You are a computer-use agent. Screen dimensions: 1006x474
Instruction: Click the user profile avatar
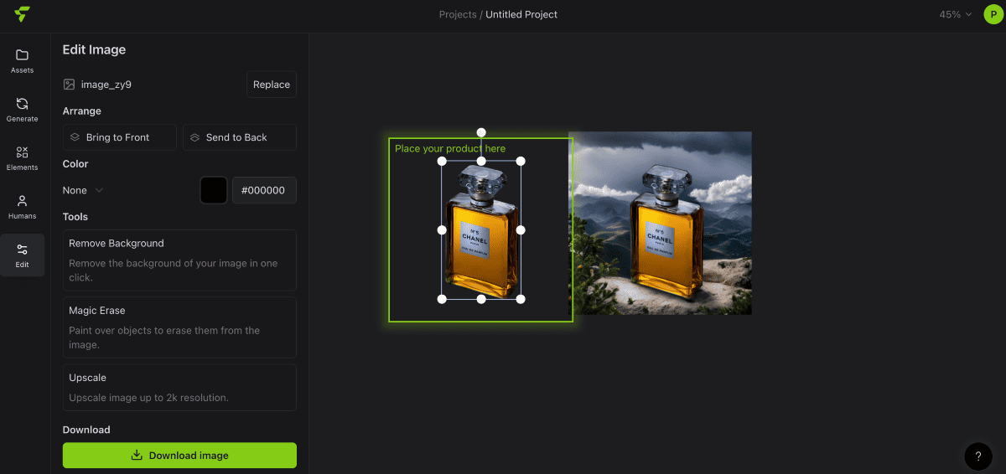(993, 14)
